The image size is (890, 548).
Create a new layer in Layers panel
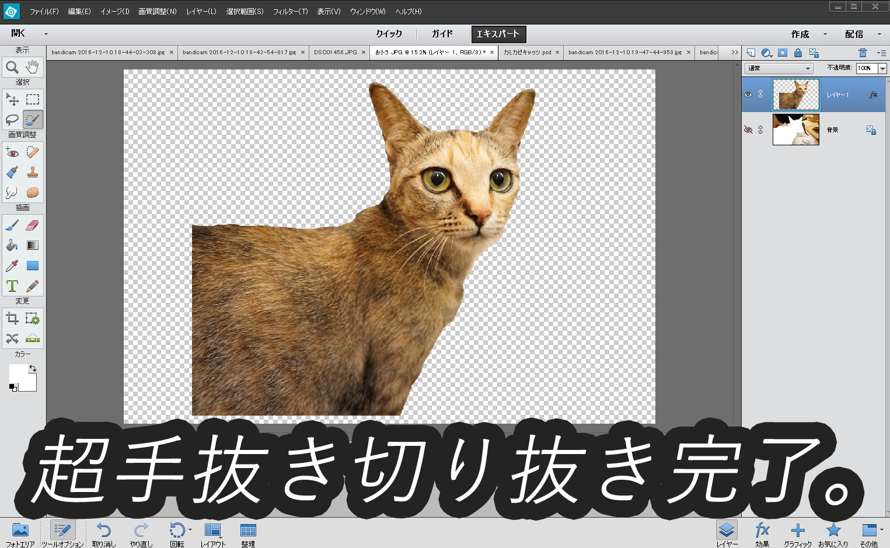pos(751,53)
